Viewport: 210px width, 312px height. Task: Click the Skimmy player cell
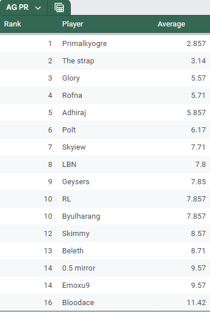[x=76, y=234]
